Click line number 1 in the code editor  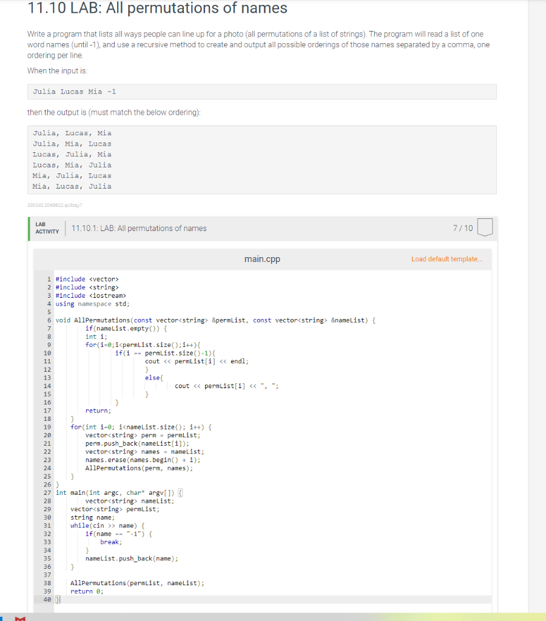[x=49, y=279]
